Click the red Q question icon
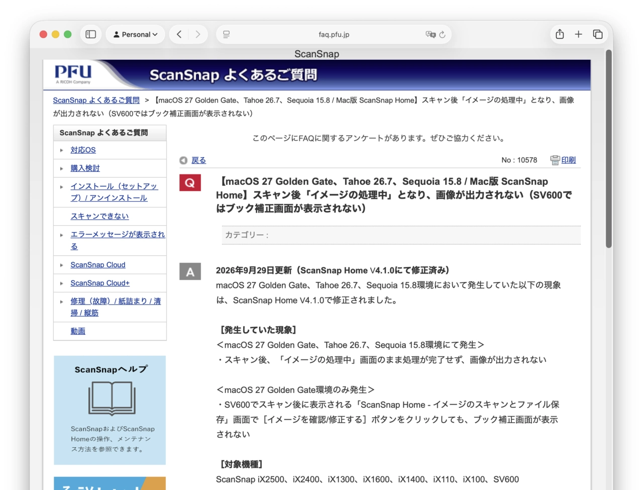 (190, 182)
